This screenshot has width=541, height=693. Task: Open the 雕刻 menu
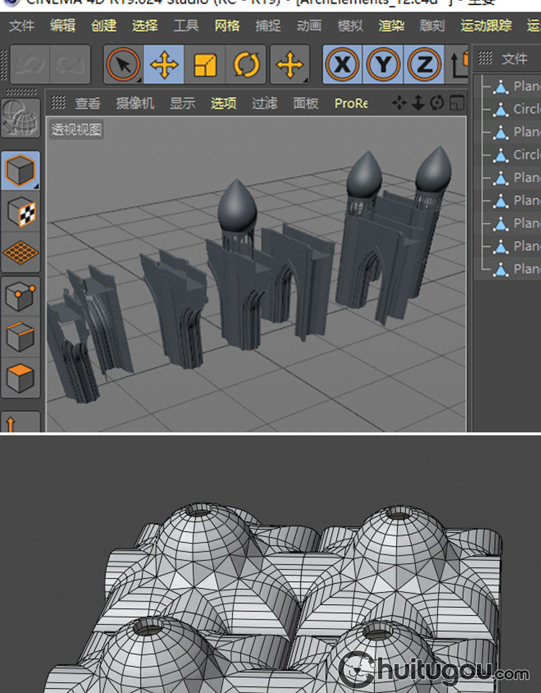[432, 26]
